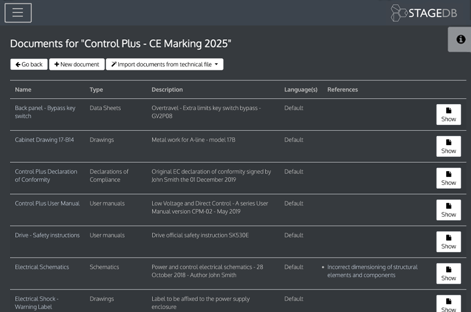This screenshot has height=312, width=471.
Task: Show the Cabinet Drawing 17-B14 document
Action: (x=449, y=146)
